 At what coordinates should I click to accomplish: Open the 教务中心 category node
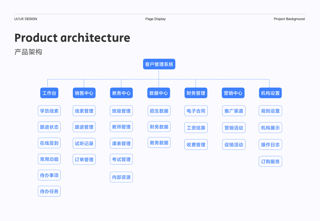click(x=121, y=93)
